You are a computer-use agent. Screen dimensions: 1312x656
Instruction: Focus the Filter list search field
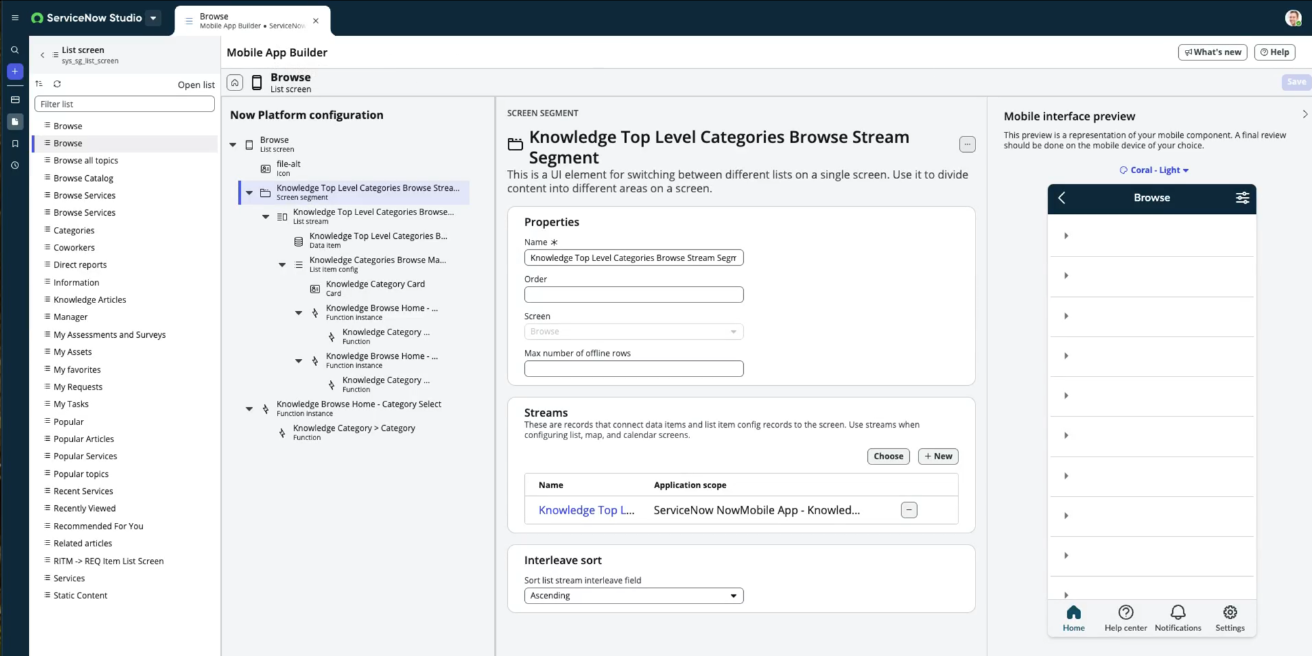[x=125, y=104]
